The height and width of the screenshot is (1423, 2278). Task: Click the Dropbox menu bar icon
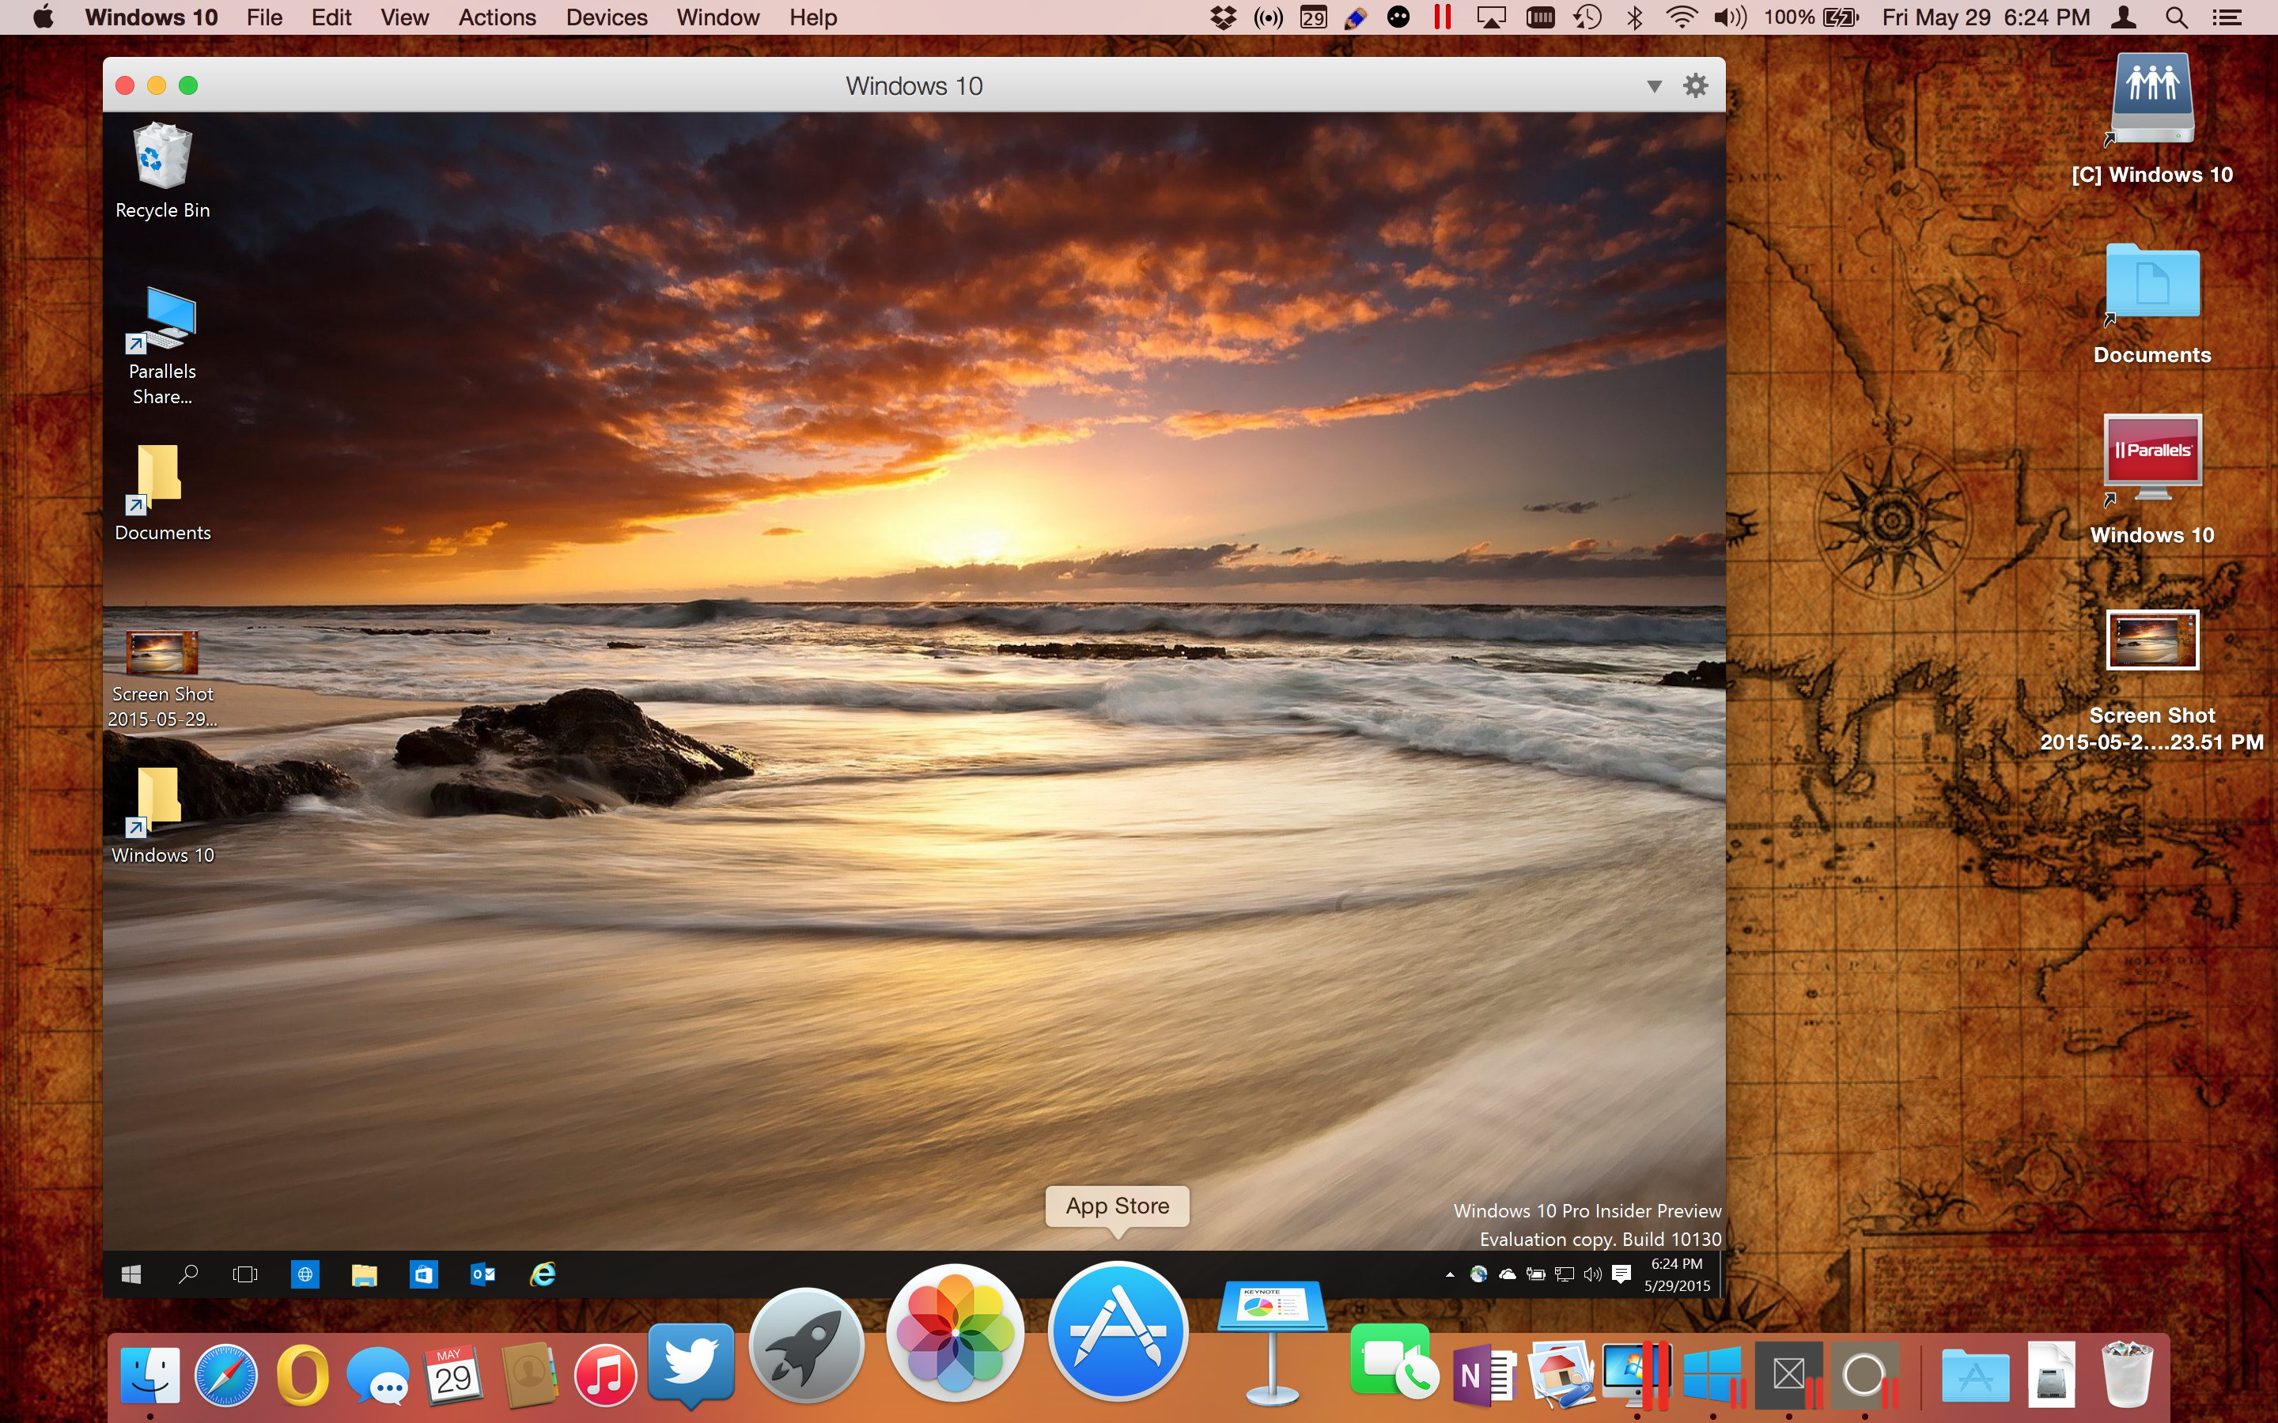(1223, 17)
